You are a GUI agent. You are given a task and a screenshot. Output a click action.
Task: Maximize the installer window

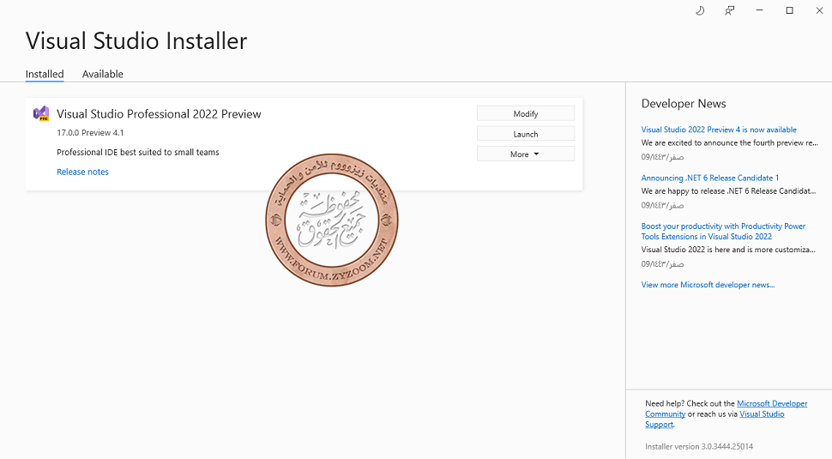pos(790,10)
